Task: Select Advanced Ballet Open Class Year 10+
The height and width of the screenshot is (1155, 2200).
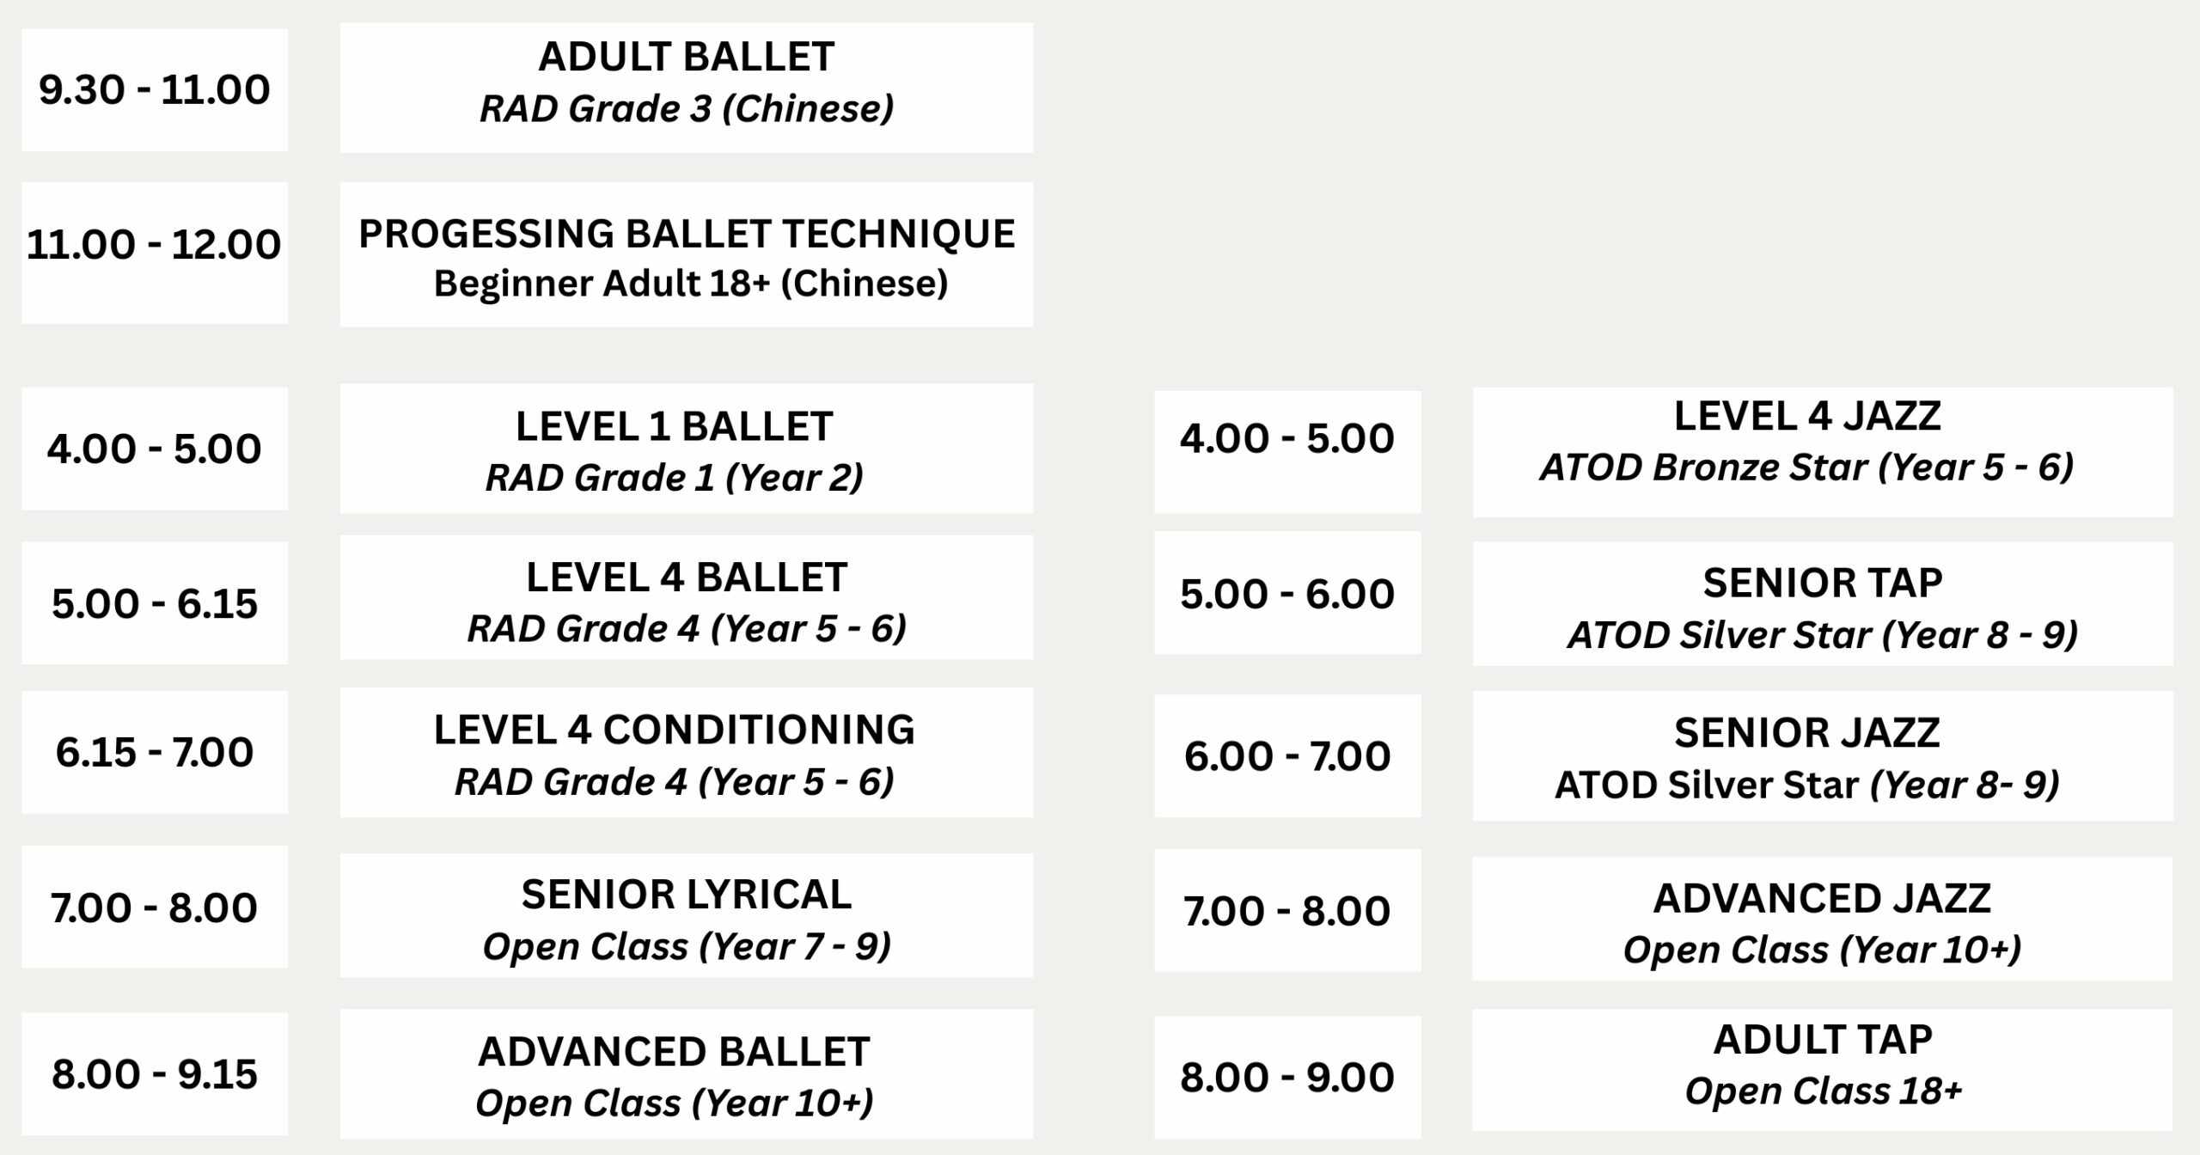Action: click(x=686, y=1074)
